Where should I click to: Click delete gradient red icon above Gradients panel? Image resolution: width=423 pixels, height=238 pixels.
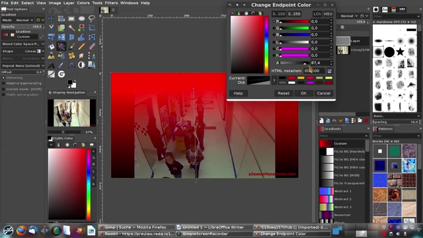point(366,120)
